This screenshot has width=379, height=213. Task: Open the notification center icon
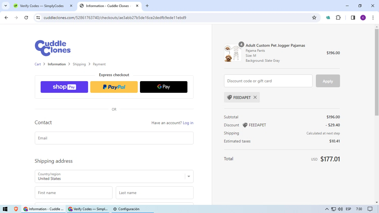[370, 209]
